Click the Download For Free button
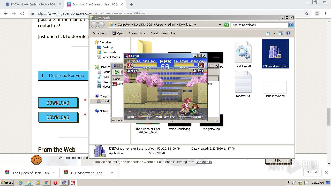Viewport: 331px width, 186px height. point(63,75)
